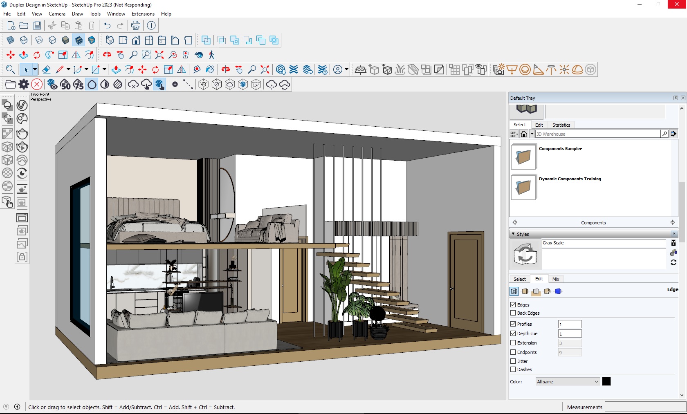Switch to X-Ray face style
The image size is (687, 414).
(11, 40)
